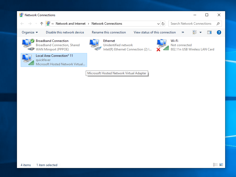The height and width of the screenshot is (177, 236).
Task: Select the Ethernet adapter icon
Action: [x=95, y=45]
